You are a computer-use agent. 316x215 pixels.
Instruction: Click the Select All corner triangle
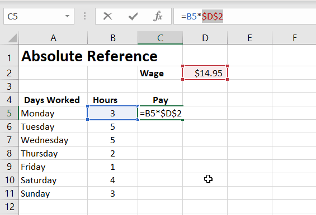[x=12, y=38]
